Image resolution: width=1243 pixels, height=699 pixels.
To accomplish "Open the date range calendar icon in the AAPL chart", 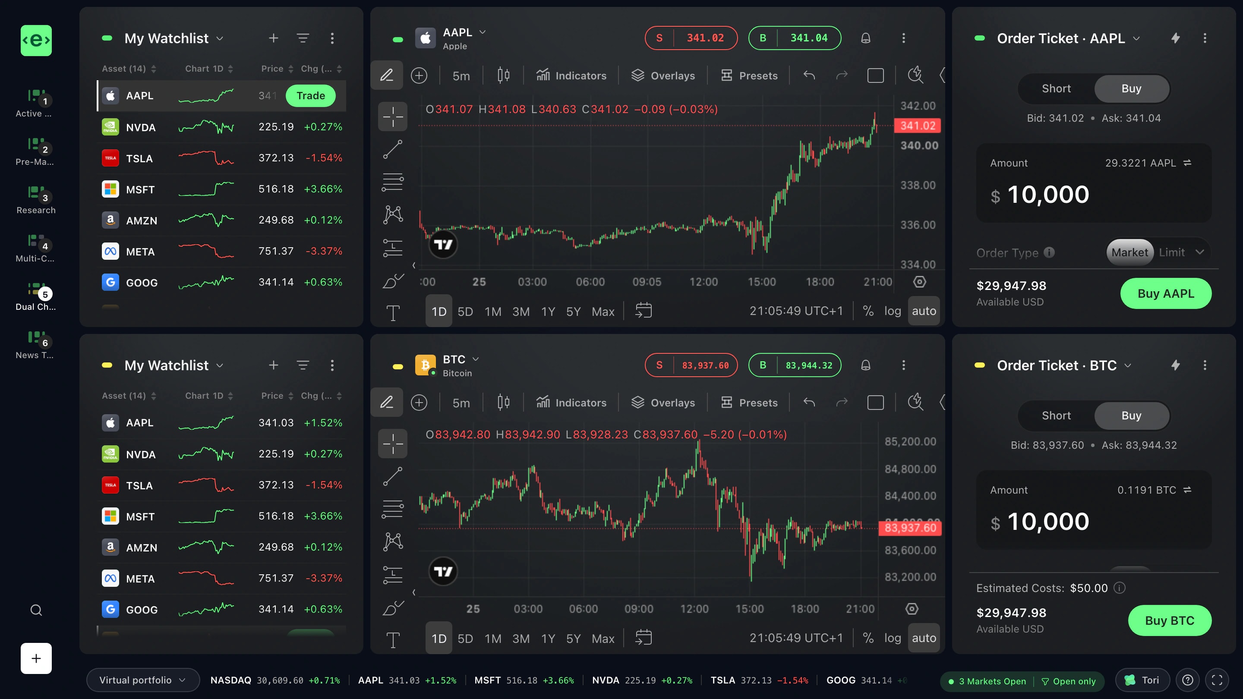I will [x=644, y=310].
